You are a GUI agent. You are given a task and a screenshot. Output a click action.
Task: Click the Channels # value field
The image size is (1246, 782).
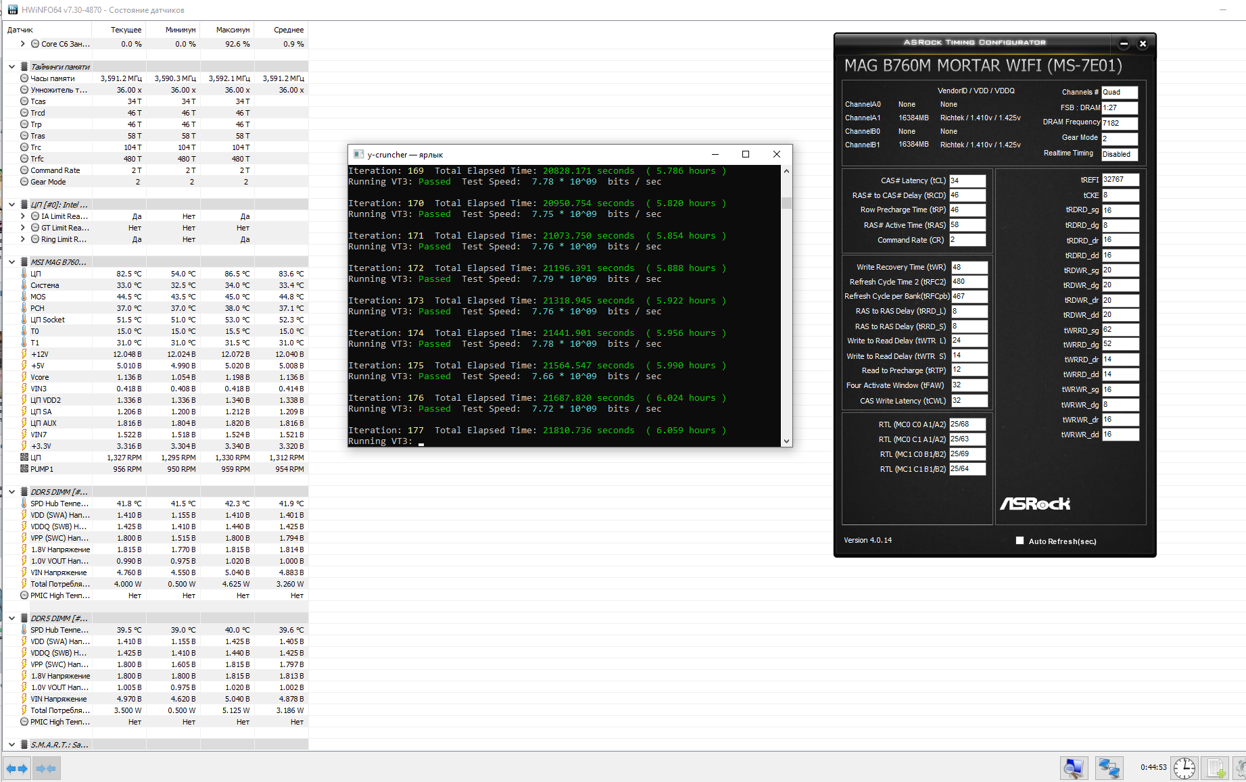pyautogui.click(x=1120, y=92)
